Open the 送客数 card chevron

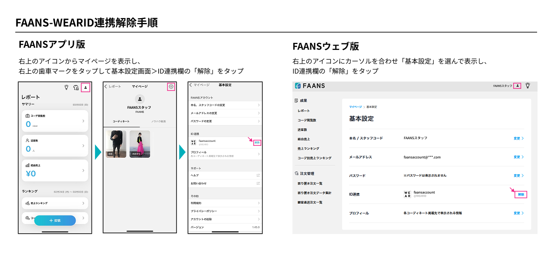83,145
